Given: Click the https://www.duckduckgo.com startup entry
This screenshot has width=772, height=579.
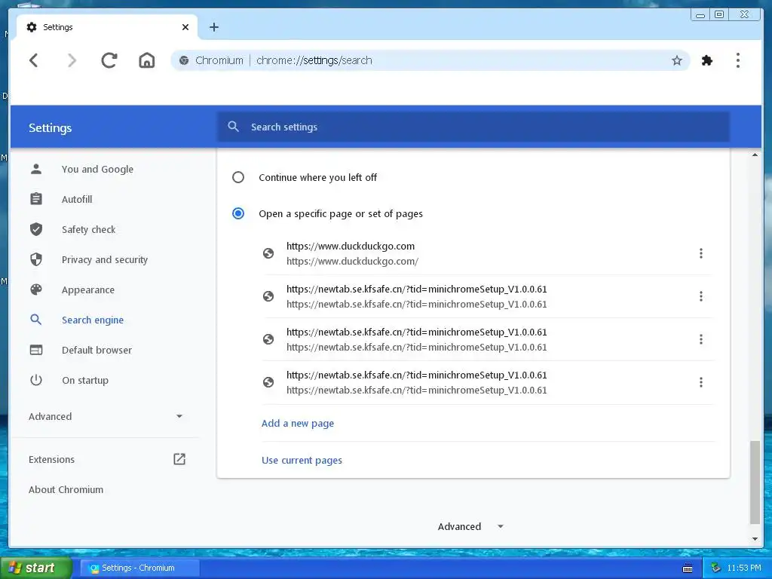Looking at the screenshot, I should coord(488,253).
